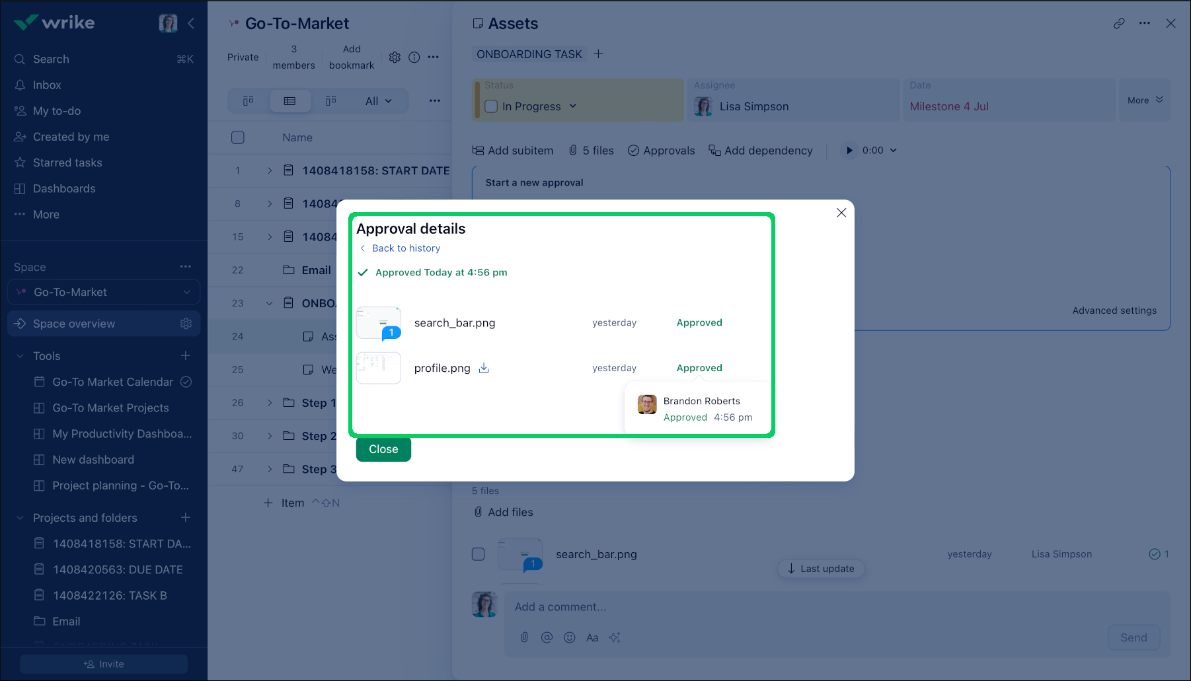Open the All filter dropdown
Screen dimensions: 1191x681
coord(378,101)
